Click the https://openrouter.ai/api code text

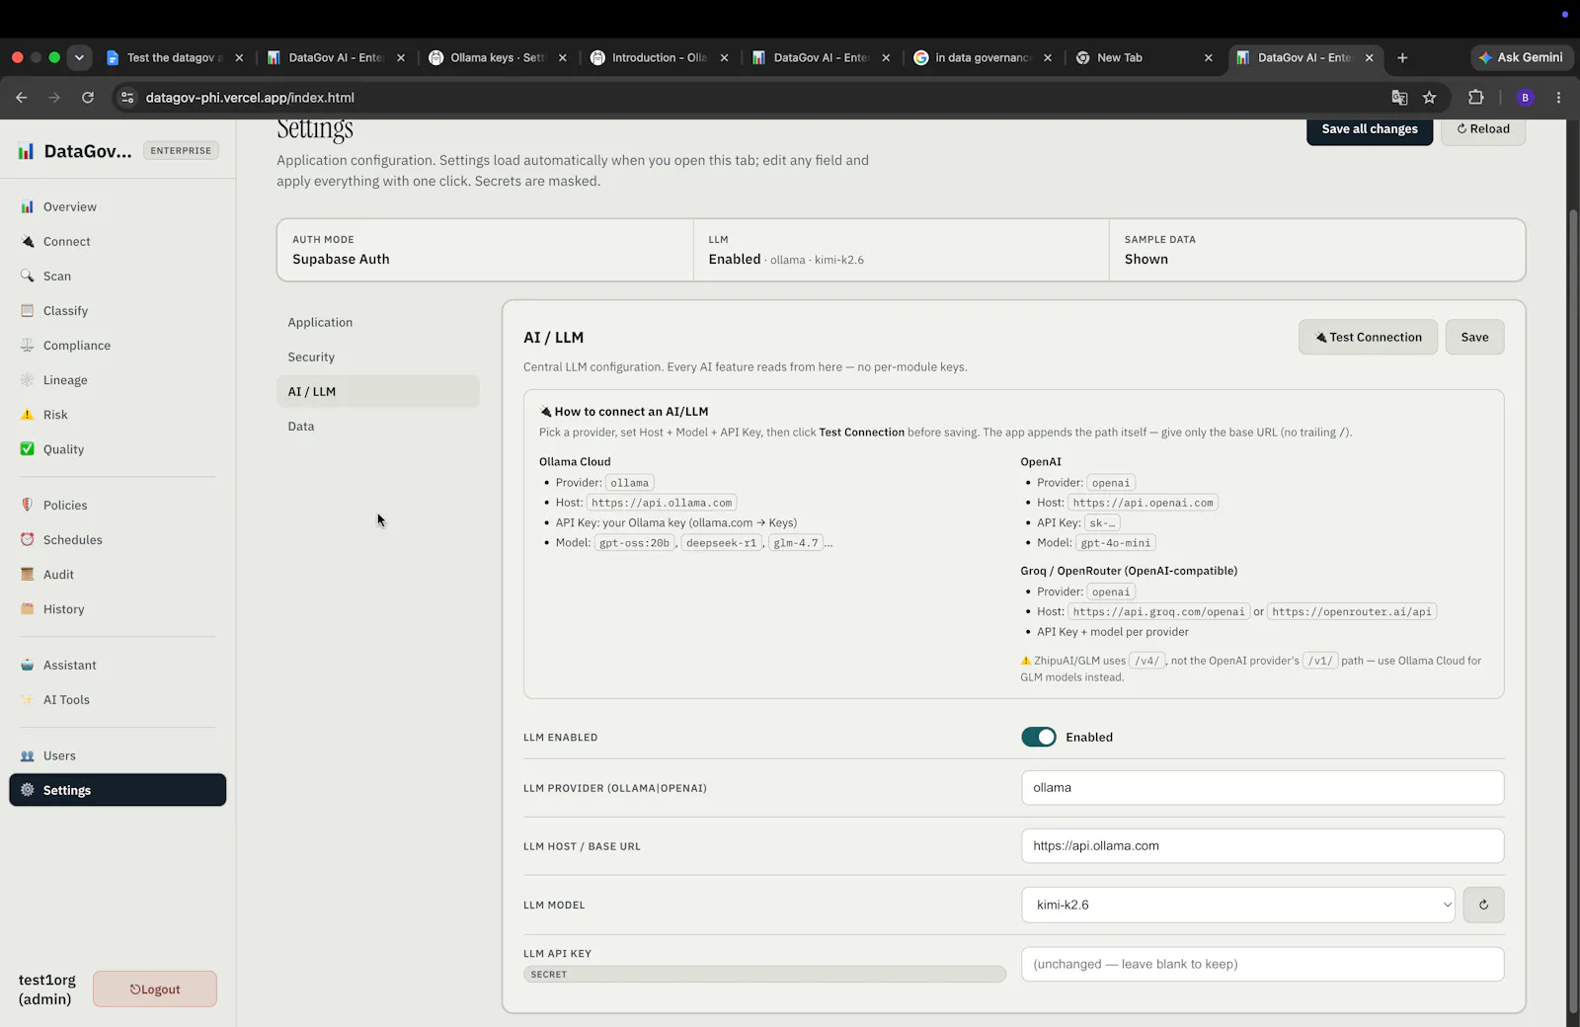(x=1351, y=611)
